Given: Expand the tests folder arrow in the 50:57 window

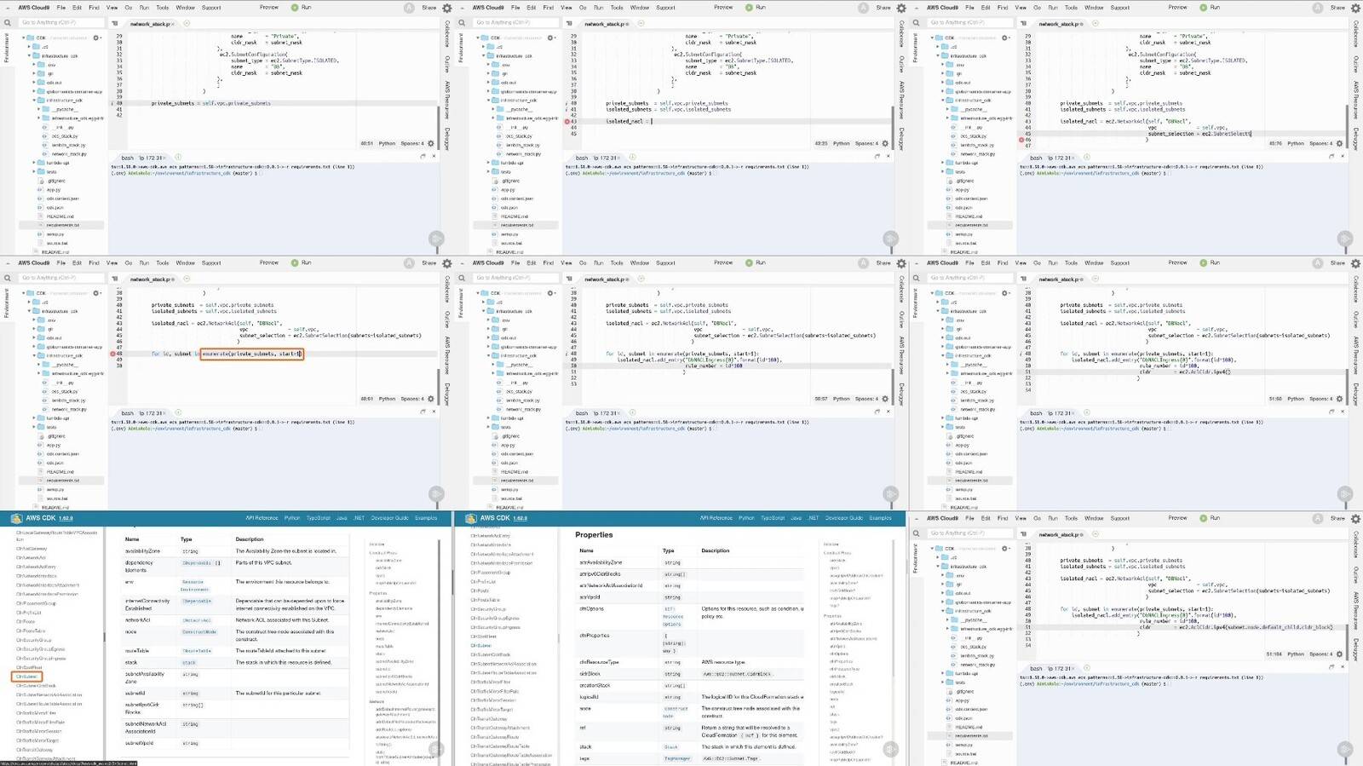Looking at the screenshot, I should coord(489,428).
